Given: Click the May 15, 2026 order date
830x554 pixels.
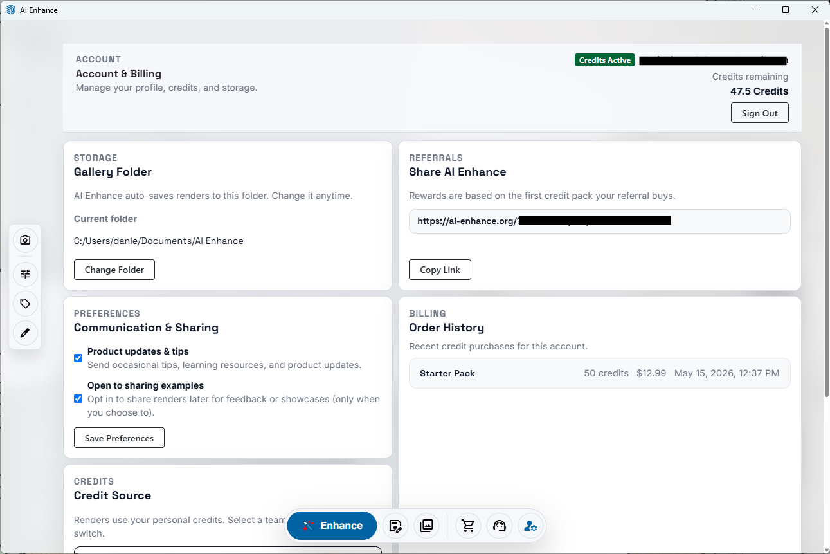Looking at the screenshot, I should pos(726,373).
